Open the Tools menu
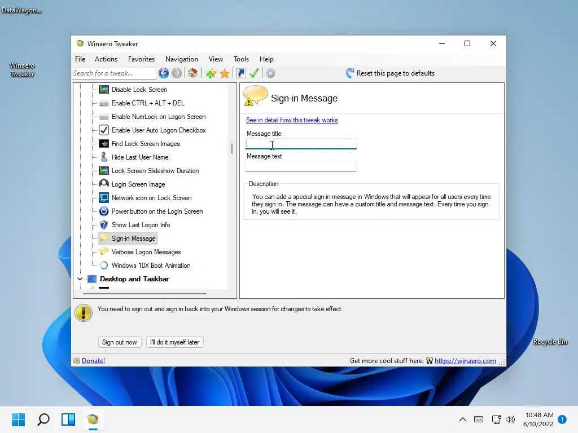The height and width of the screenshot is (433, 578). (241, 59)
